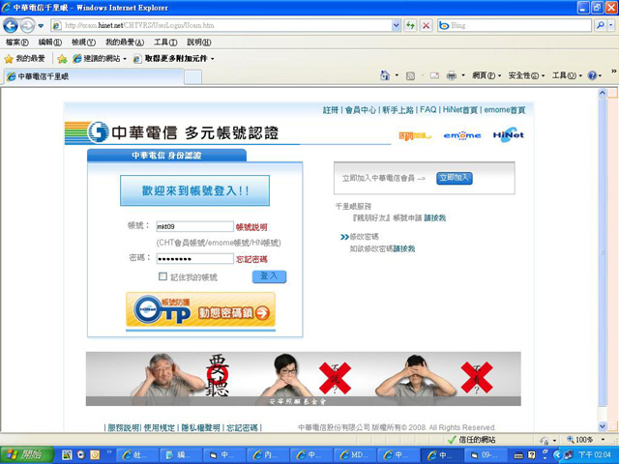Viewport: 619px width, 464px height.
Task: Open 取得更多附加元件 add-ons link
Action: (174, 59)
